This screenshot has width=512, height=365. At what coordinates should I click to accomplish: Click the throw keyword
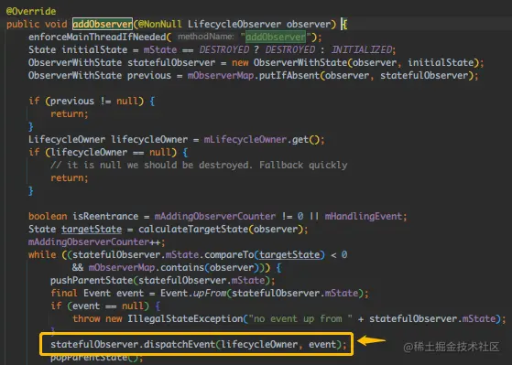tap(86, 318)
